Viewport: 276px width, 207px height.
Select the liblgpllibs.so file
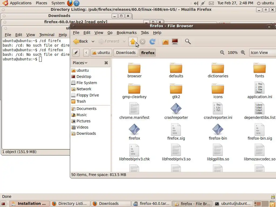pyautogui.click(x=218, y=153)
